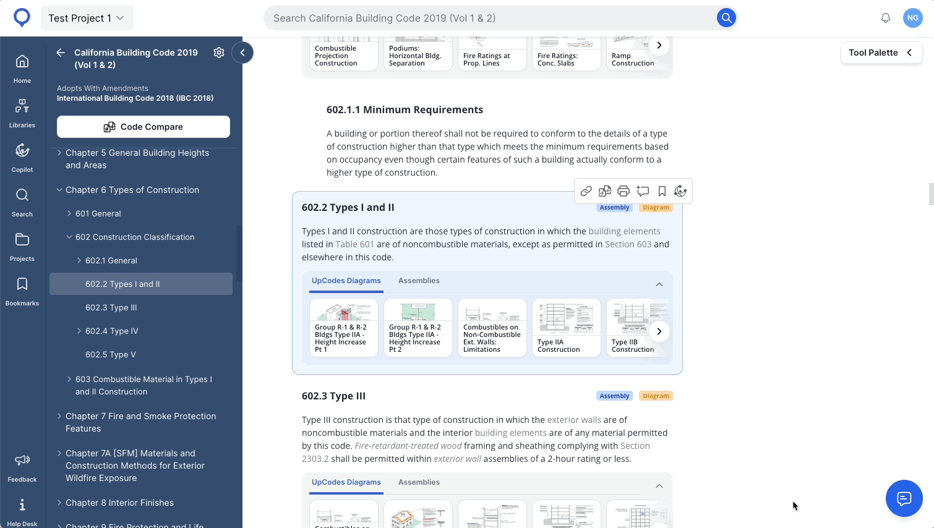Open Projects in the sidebar

[22, 246]
